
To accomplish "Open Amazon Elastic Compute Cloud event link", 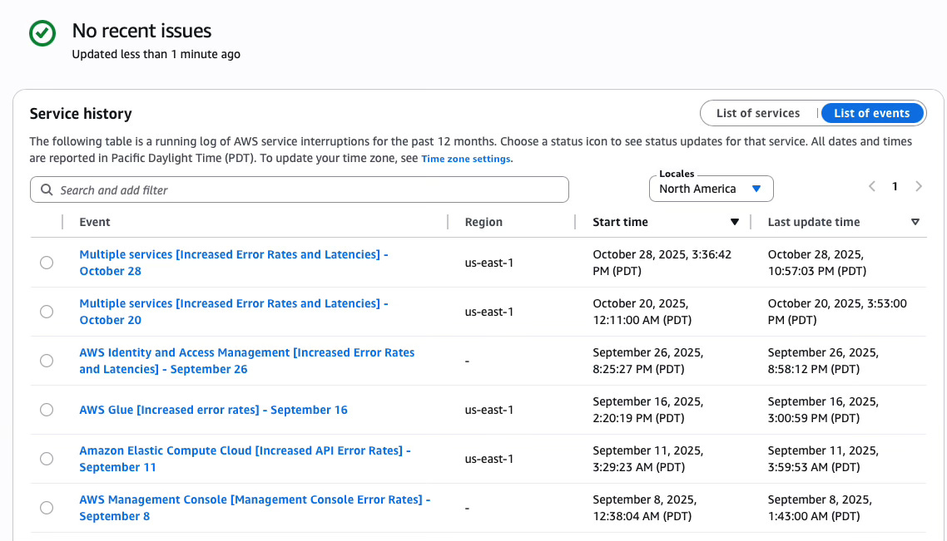I will [x=245, y=459].
